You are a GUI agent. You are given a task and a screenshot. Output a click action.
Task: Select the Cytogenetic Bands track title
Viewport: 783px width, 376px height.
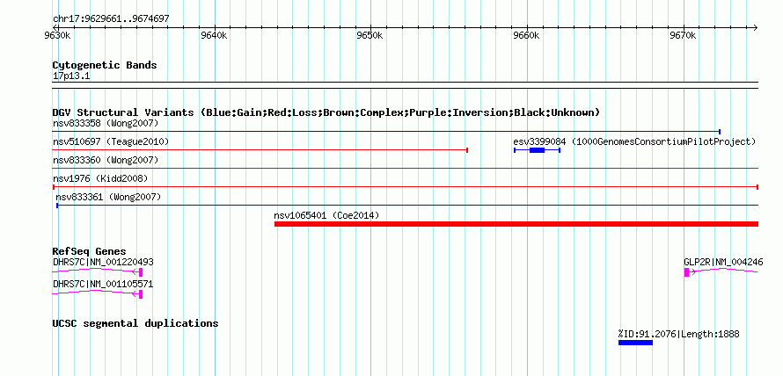click(105, 65)
